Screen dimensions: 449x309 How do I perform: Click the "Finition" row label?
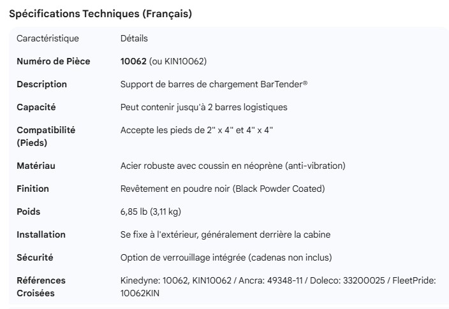pyautogui.click(x=33, y=189)
